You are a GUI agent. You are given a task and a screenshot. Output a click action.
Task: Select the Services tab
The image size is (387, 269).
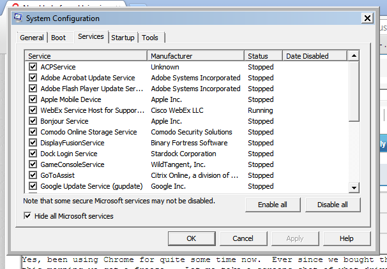coord(91,37)
